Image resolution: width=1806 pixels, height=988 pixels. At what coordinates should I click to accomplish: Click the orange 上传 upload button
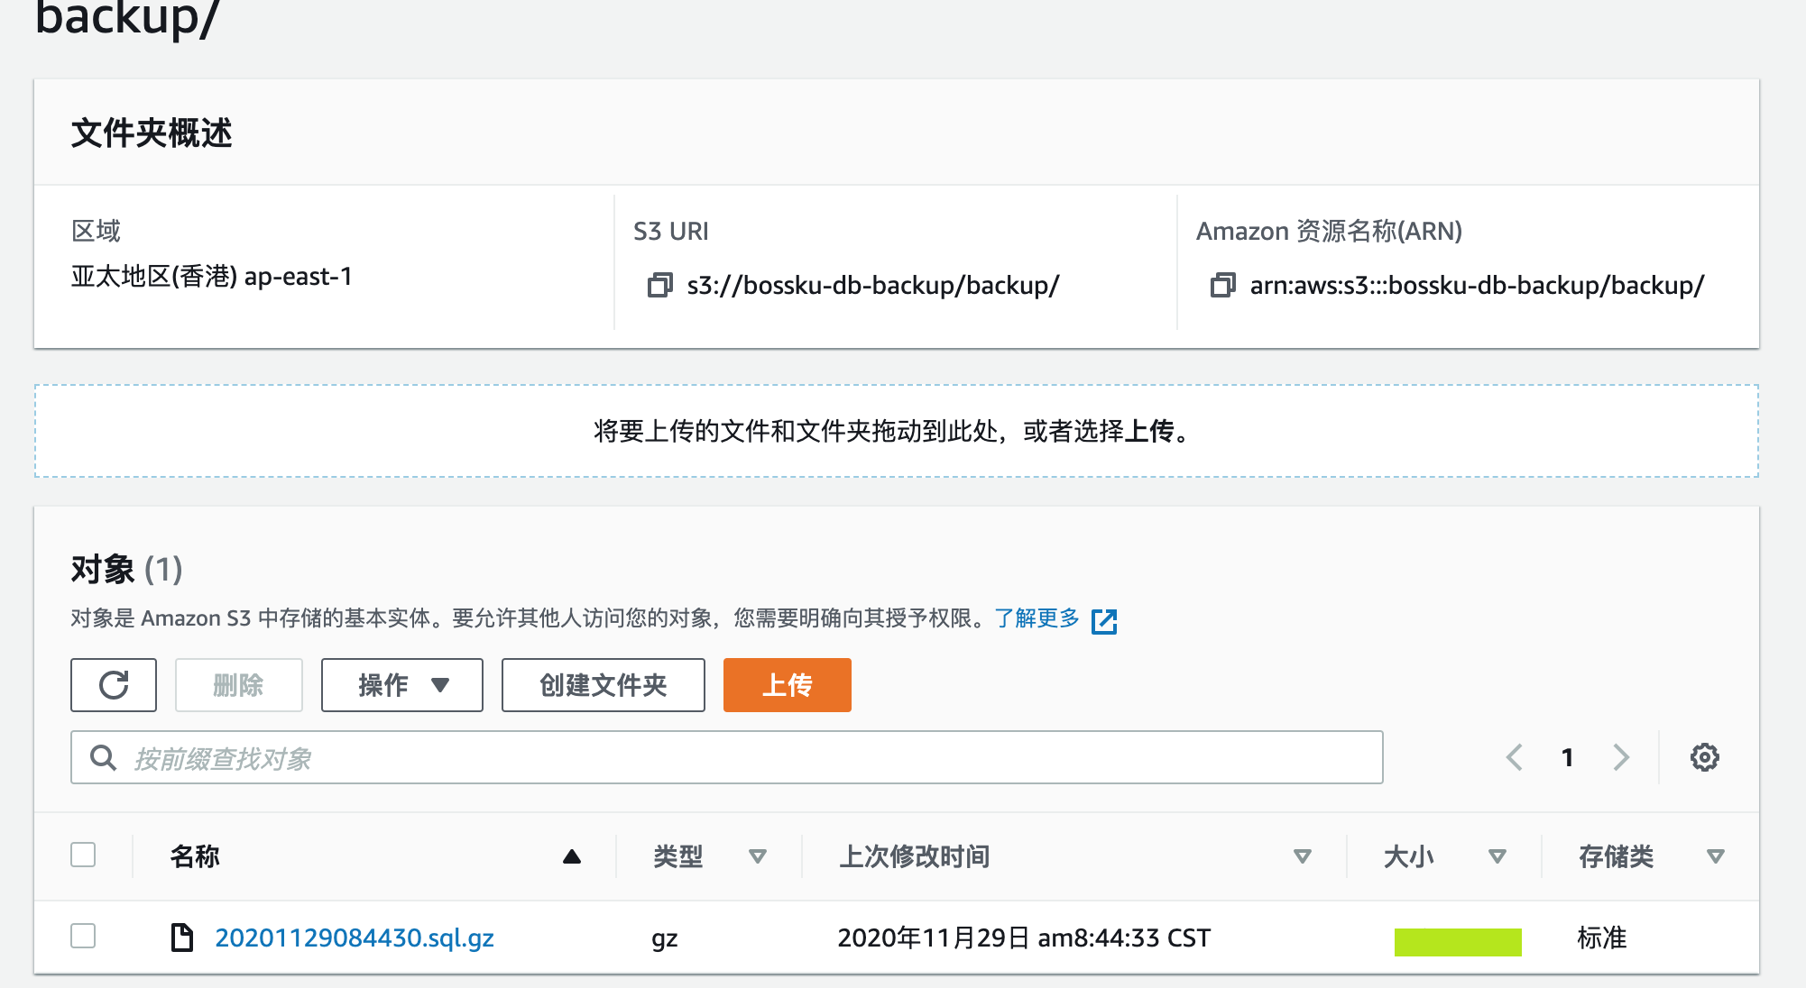tap(787, 685)
